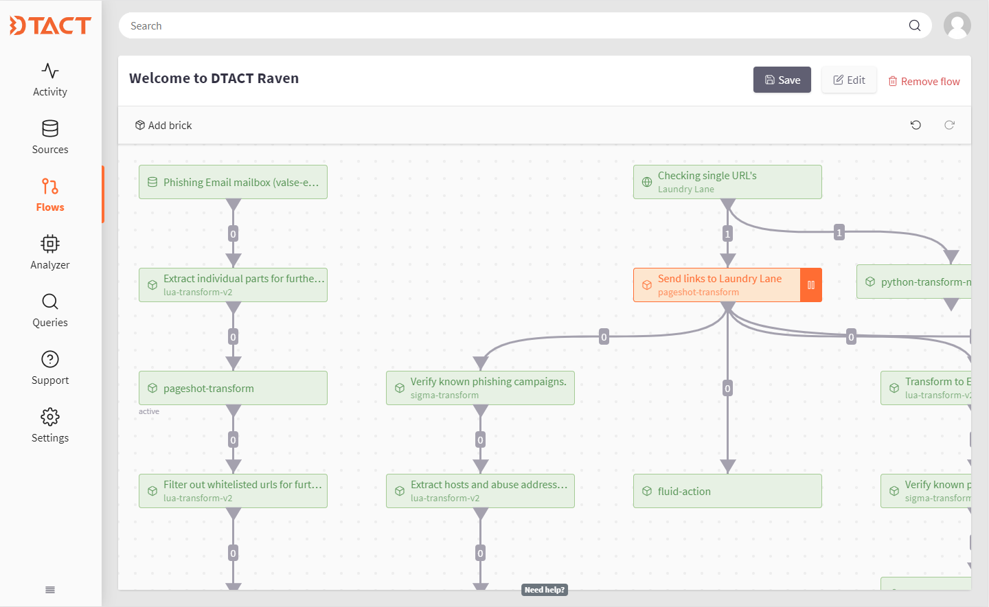Screen dimensions: 989x607
Task: Open the Support page
Action: coord(50,368)
